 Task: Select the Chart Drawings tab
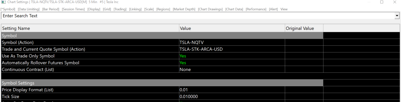pyautogui.click(x=210, y=9)
